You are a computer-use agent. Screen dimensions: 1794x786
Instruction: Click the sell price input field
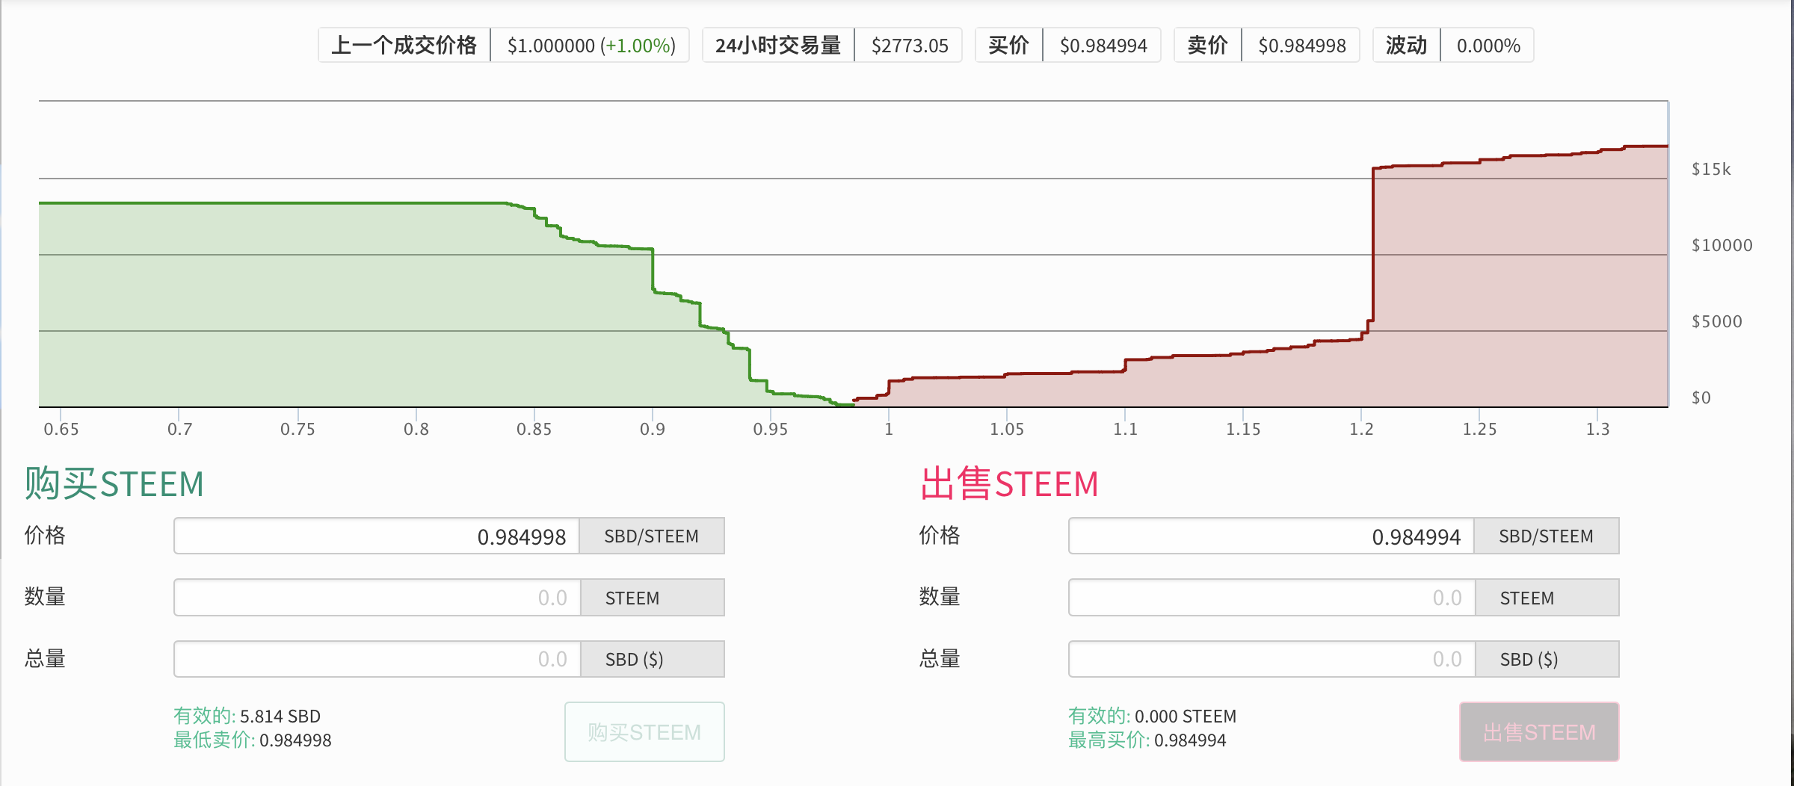pyautogui.click(x=1271, y=536)
